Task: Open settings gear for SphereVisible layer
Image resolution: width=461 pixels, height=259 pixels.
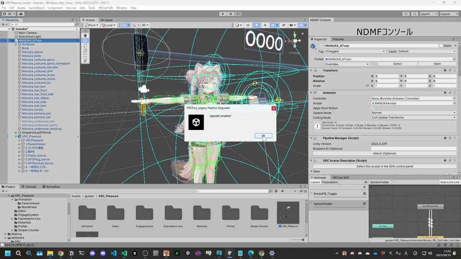Action: [364, 204]
